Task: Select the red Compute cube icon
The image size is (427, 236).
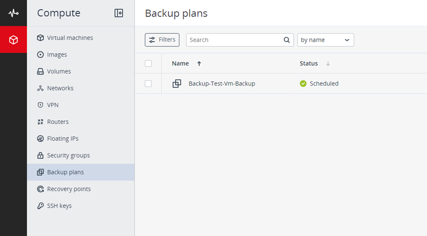Action: 13,40
